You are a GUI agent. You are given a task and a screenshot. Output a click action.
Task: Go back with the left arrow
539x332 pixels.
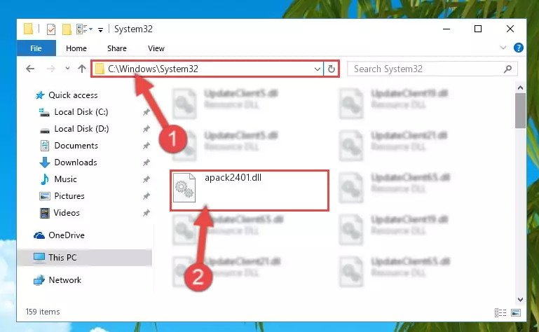30,69
